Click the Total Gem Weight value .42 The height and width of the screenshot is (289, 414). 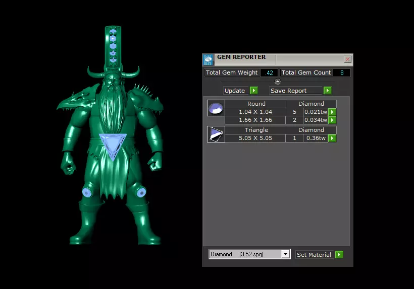[x=269, y=73]
